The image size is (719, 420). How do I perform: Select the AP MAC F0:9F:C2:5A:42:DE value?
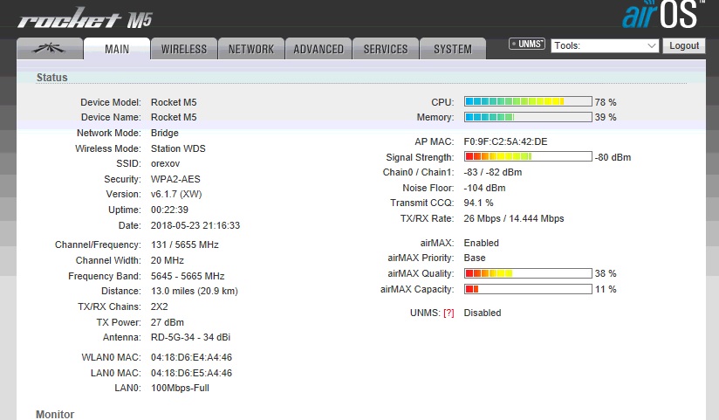point(505,141)
